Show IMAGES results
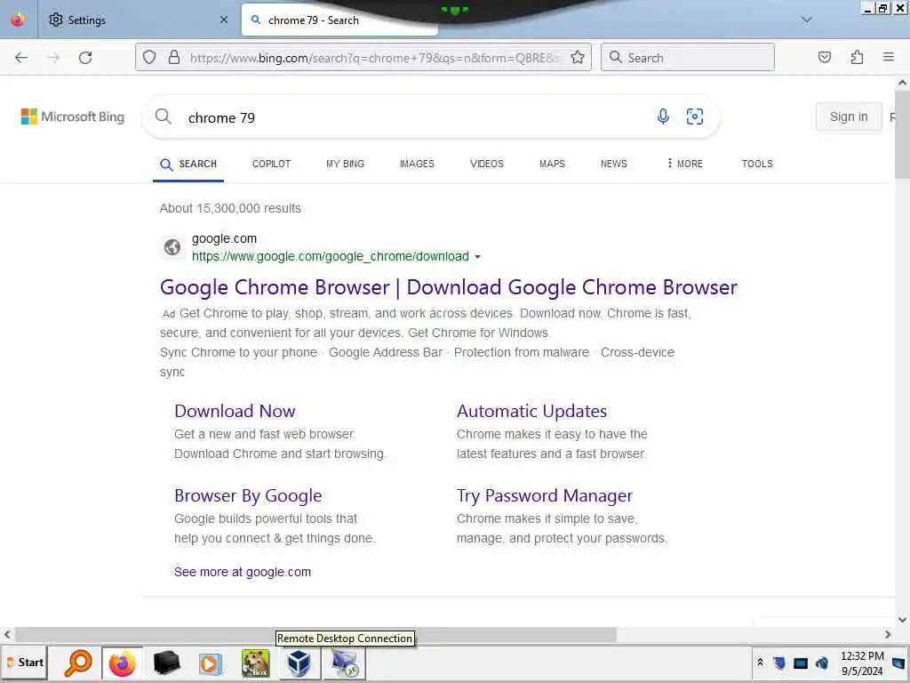Viewport: 910px width, 683px height. click(x=417, y=164)
